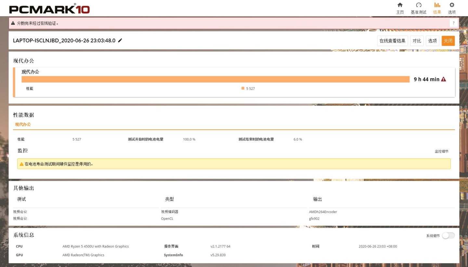Open the 监控细节 link

click(x=442, y=151)
